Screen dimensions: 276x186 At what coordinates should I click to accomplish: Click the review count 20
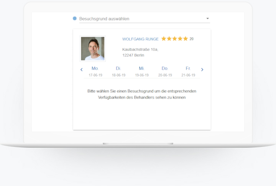point(192,39)
